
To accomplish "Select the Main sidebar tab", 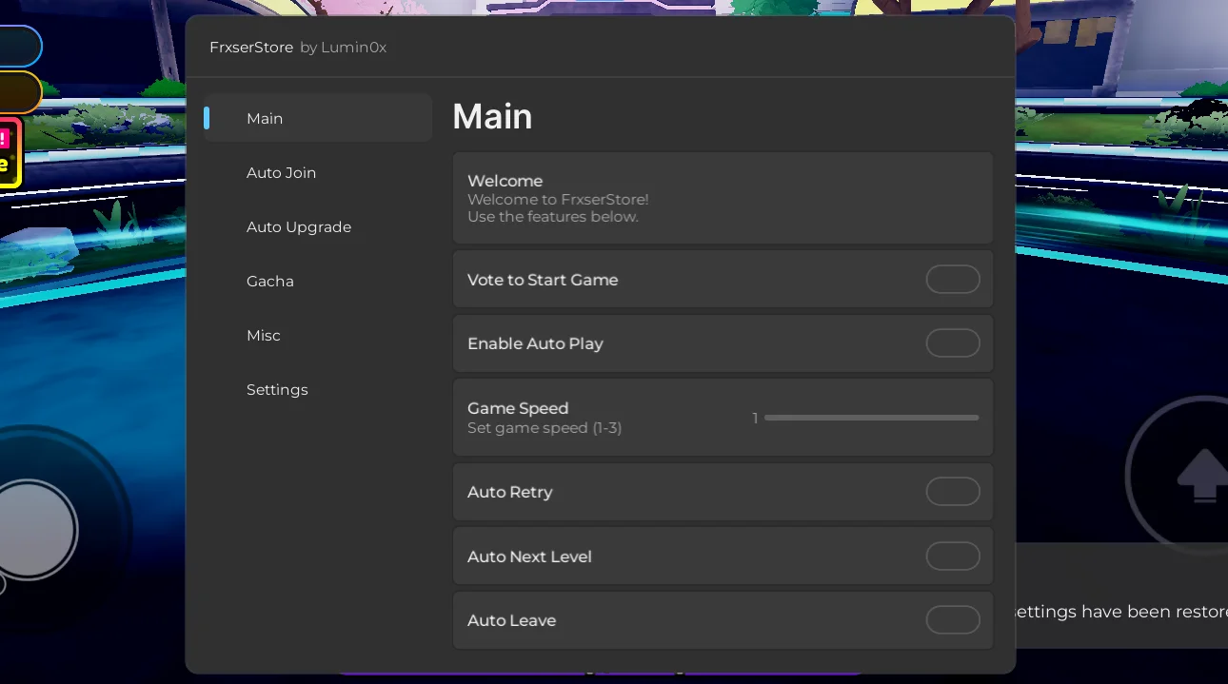I will pos(318,118).
